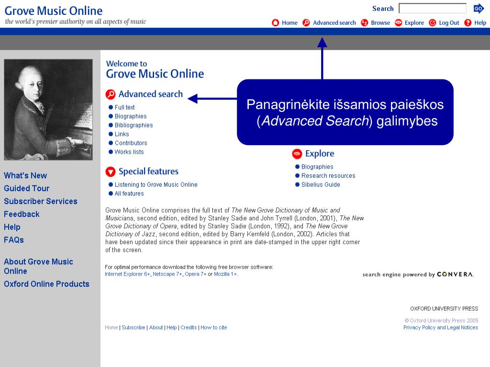This screenshot has width=490, height=367.
Task: Open Help in the top navigation bar
Action: (480, 23)
